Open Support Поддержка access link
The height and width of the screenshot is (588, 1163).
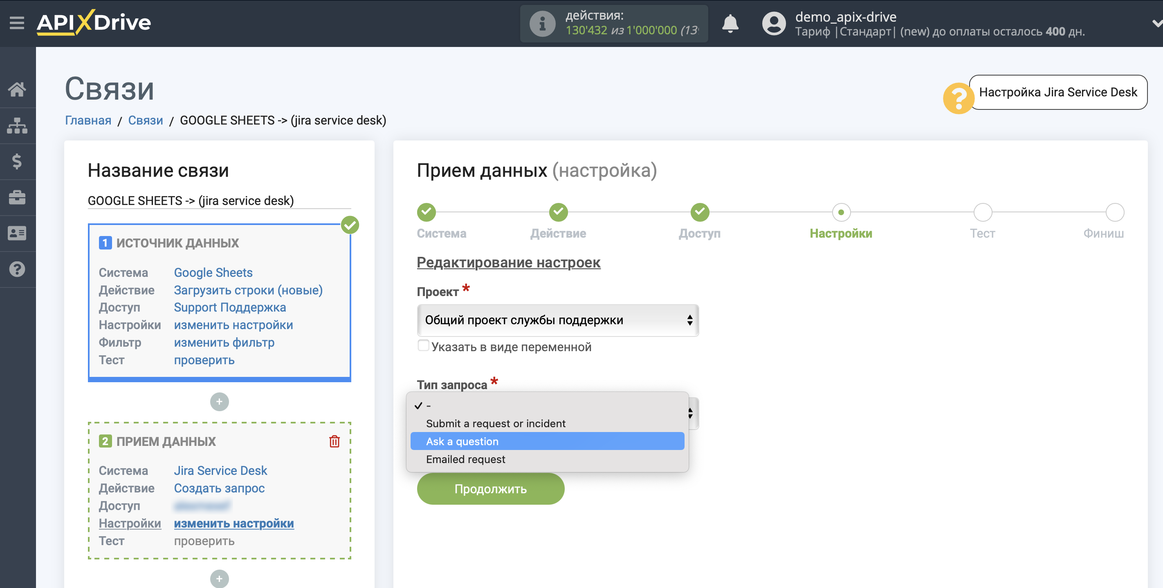(x=230, y=307)
